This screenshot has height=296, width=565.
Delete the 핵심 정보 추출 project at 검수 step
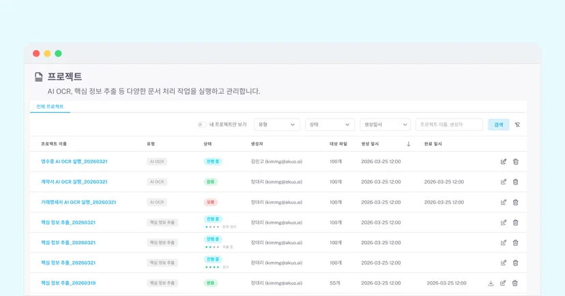(x=516, y=263)
